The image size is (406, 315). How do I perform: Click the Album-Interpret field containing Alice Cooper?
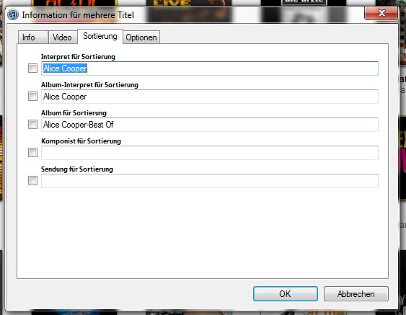(210, 97)
